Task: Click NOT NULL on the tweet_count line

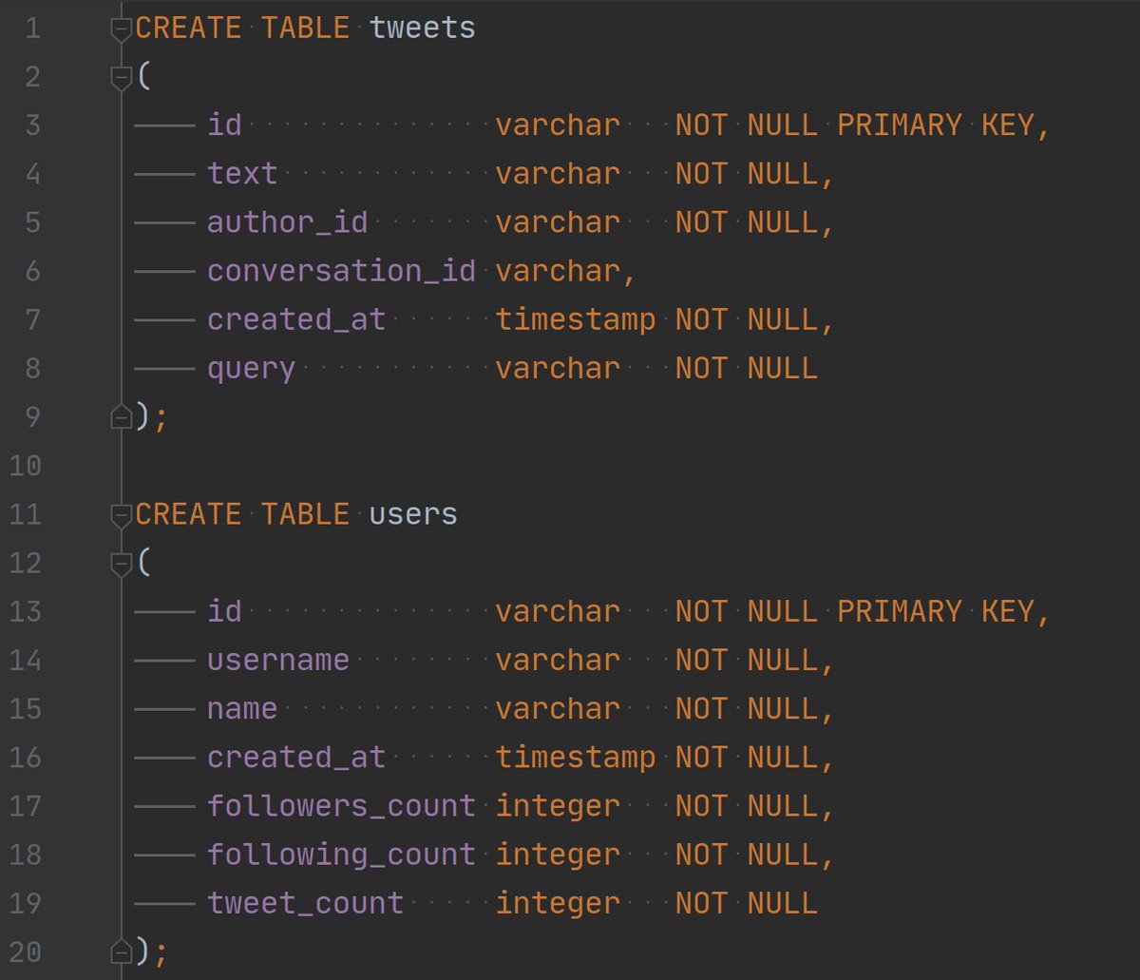Action: click(746, 902)
